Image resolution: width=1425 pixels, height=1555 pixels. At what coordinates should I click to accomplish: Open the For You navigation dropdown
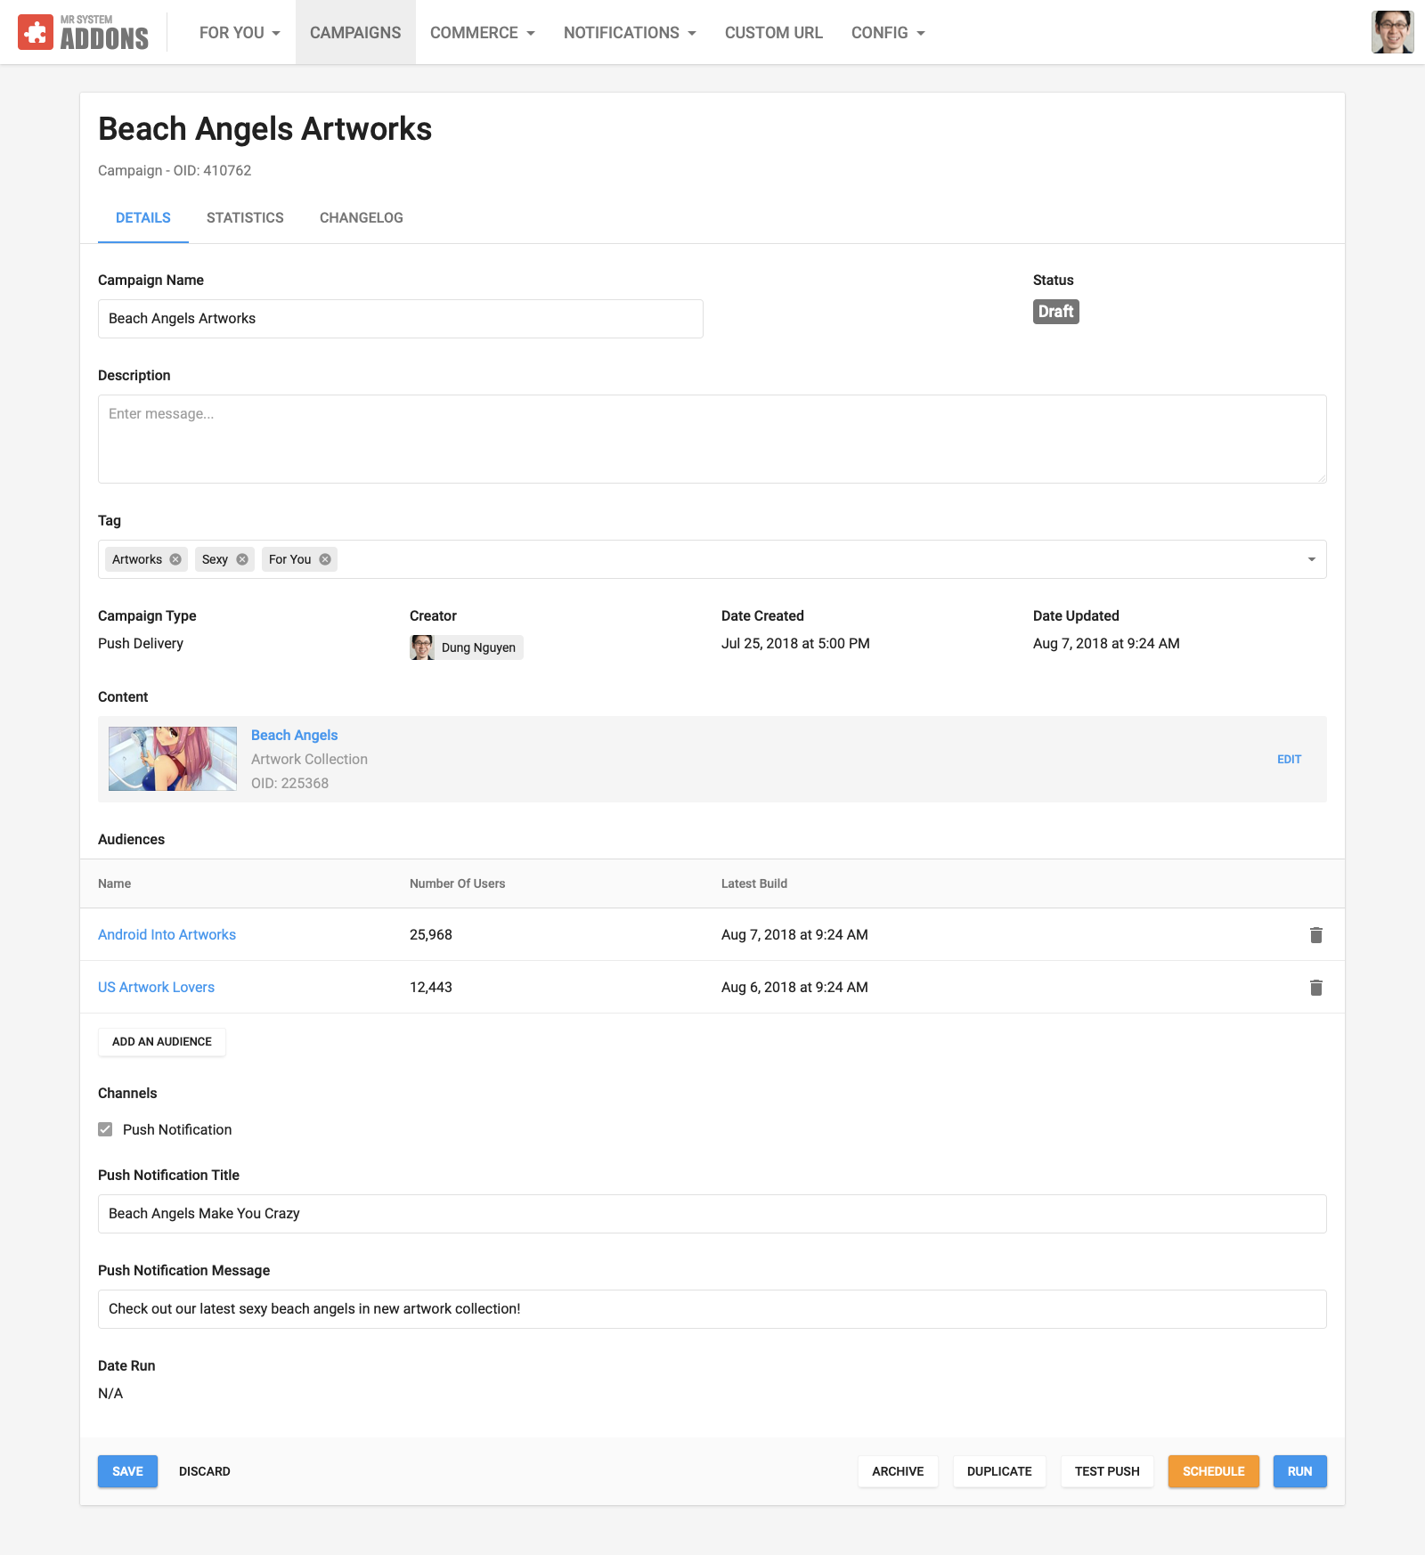coord(240,33)
